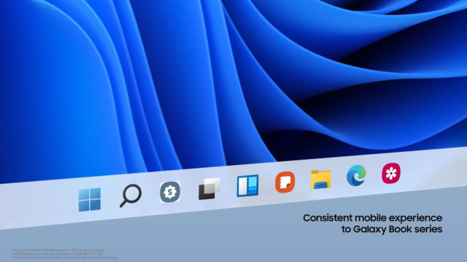Launch Samsung Settings from the taskbar
The image size is (467, 262).
click(x=170, y=192)
